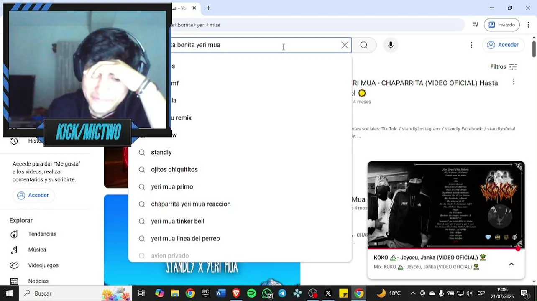
Task: Open Videojuegos in the sidebar
Action: click(43, 265)
